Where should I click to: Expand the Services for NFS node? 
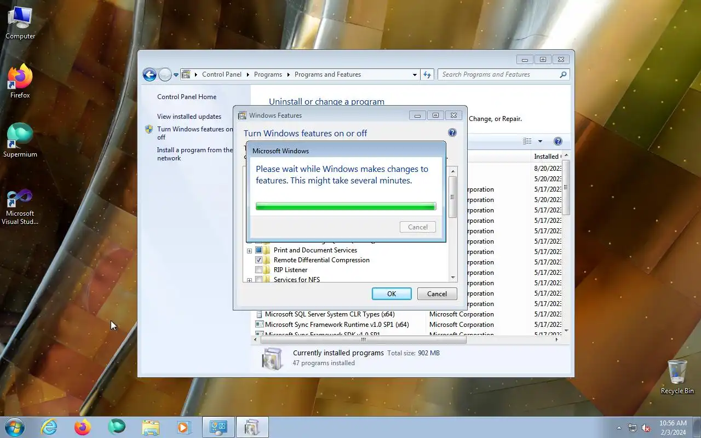click(249, 280)
